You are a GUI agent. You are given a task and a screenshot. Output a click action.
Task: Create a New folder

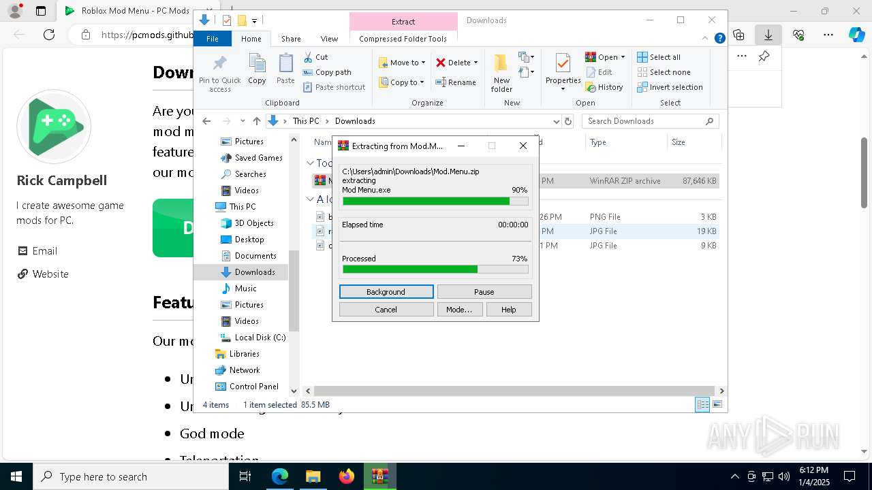point(501,73)
